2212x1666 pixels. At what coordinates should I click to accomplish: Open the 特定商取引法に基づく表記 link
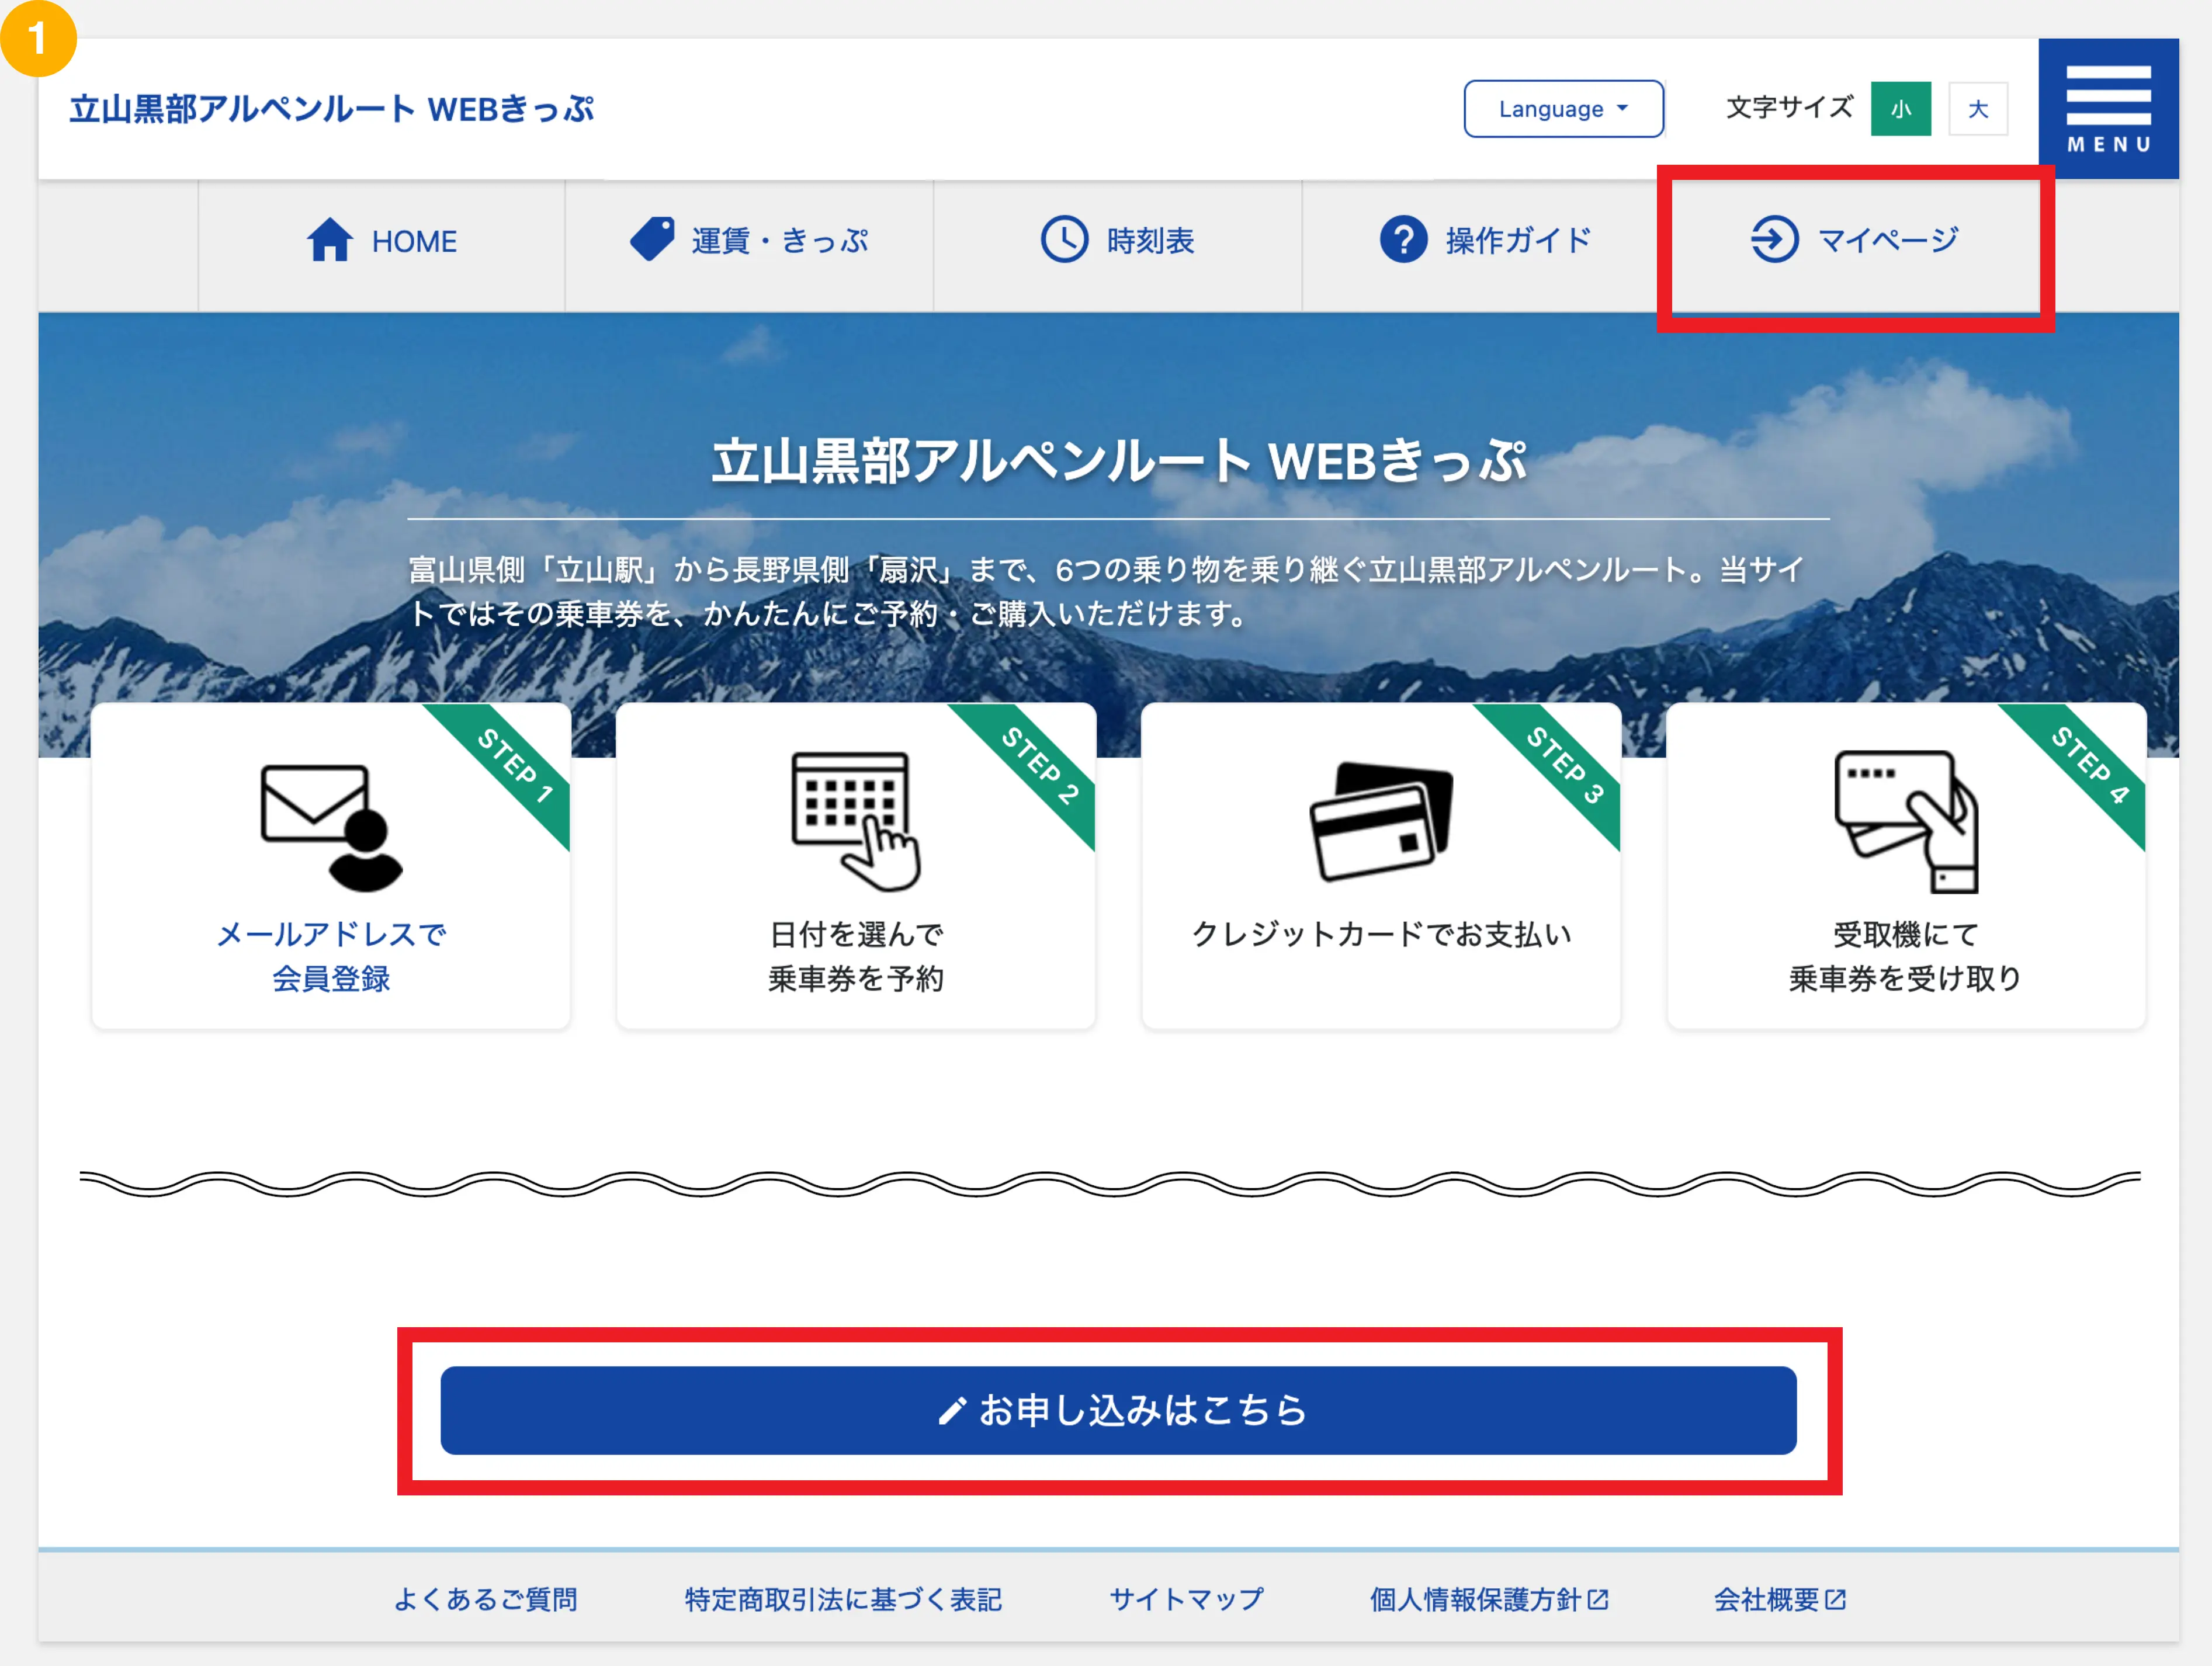pos(843,1599)
